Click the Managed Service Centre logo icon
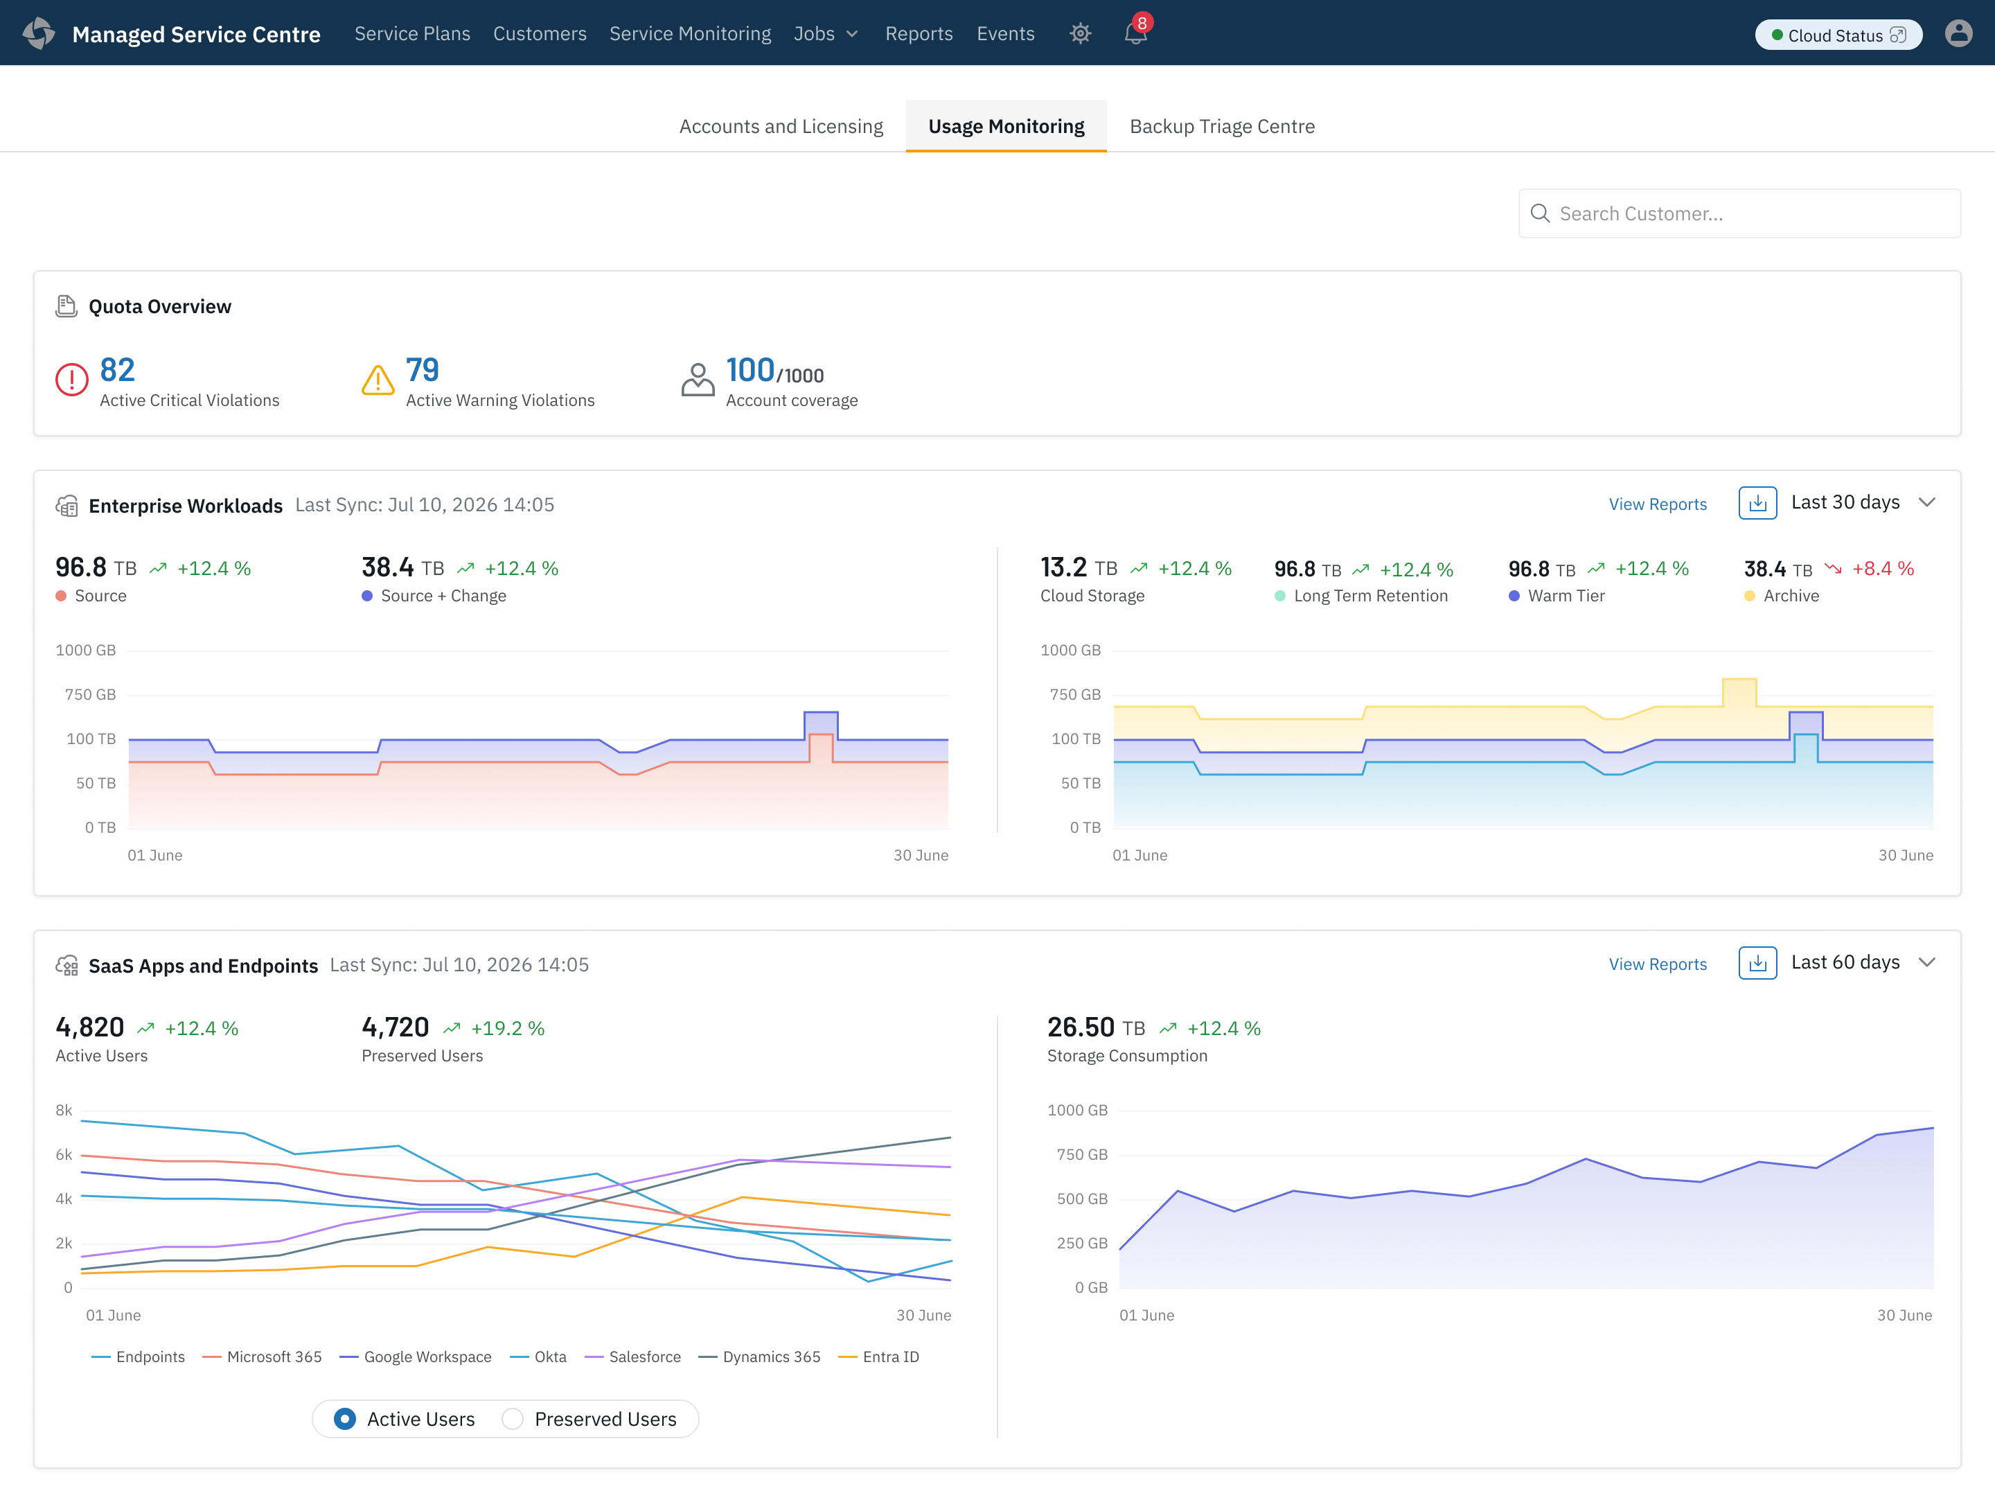Image resolution: width=1995 pixels, height=1502 pixels. click(39, 33)
